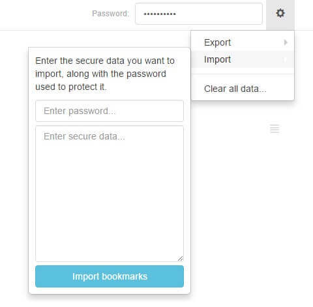This screenshot has width=313, height=307.
Task: Grab the textarea resize handle corner
Action: click(180, 258)
